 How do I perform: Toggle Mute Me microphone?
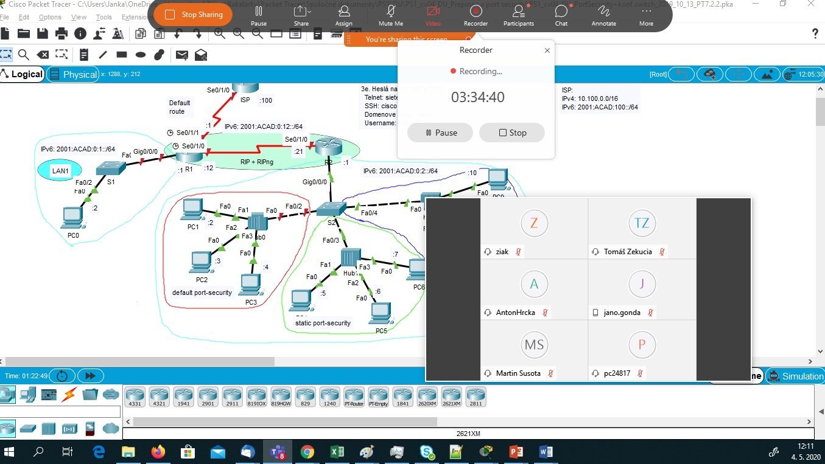[x=391, y=16]
